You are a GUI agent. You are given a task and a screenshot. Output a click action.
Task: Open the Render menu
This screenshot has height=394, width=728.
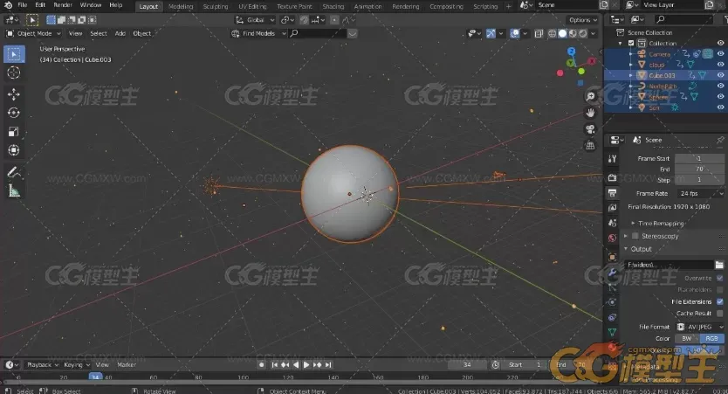(63, 5)
